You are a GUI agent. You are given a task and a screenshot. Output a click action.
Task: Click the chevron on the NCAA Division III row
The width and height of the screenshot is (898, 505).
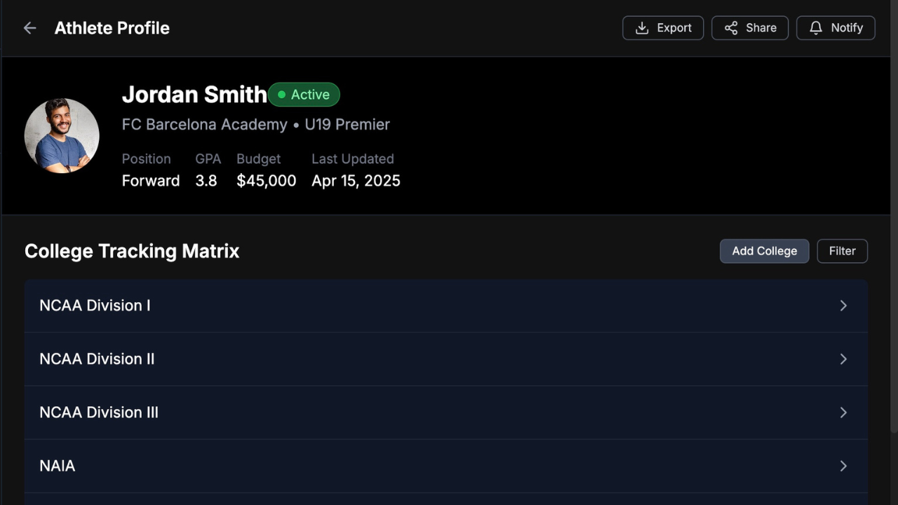point(843,412)
